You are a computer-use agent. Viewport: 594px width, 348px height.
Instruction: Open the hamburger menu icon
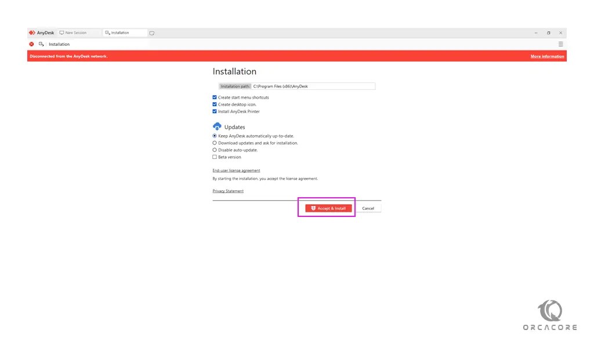coord(560,44)
